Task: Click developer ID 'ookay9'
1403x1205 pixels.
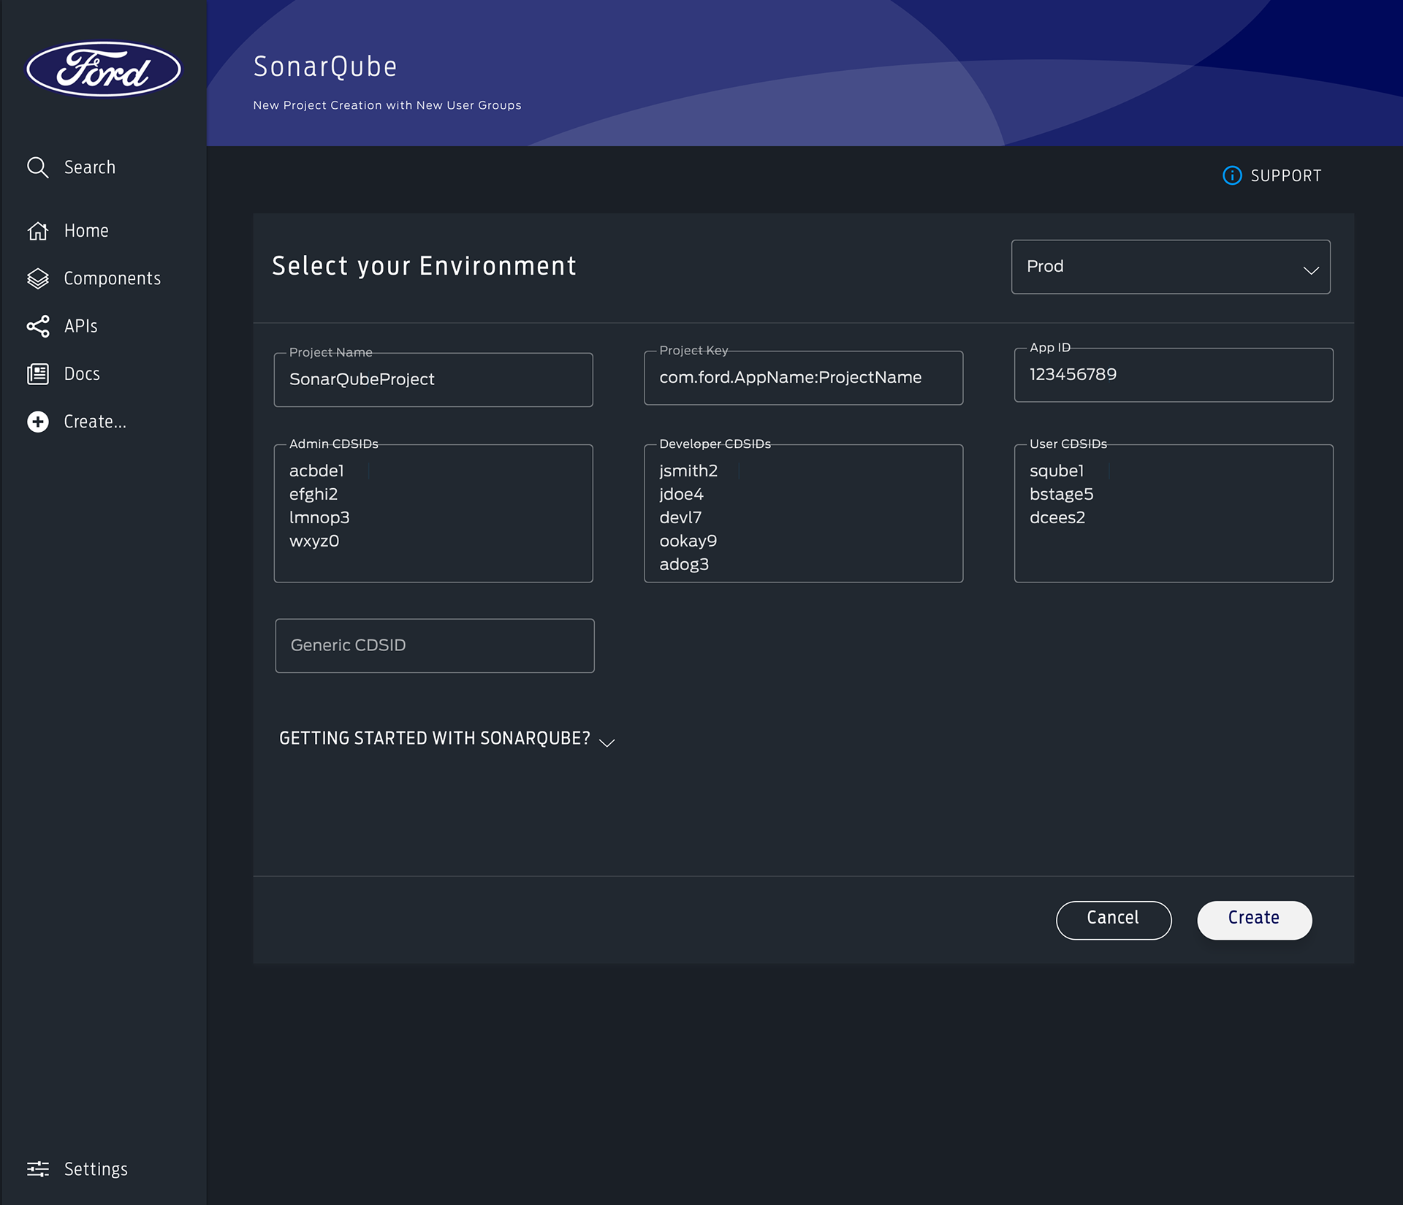Action: click(x=688, y=541)
